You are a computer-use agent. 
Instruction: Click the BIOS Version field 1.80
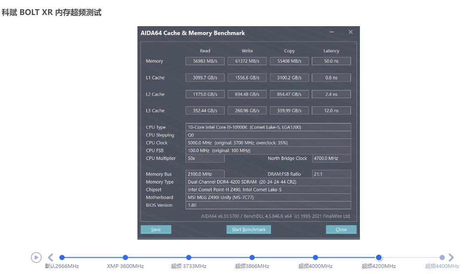pyautogui.click(x=268, y=205)
